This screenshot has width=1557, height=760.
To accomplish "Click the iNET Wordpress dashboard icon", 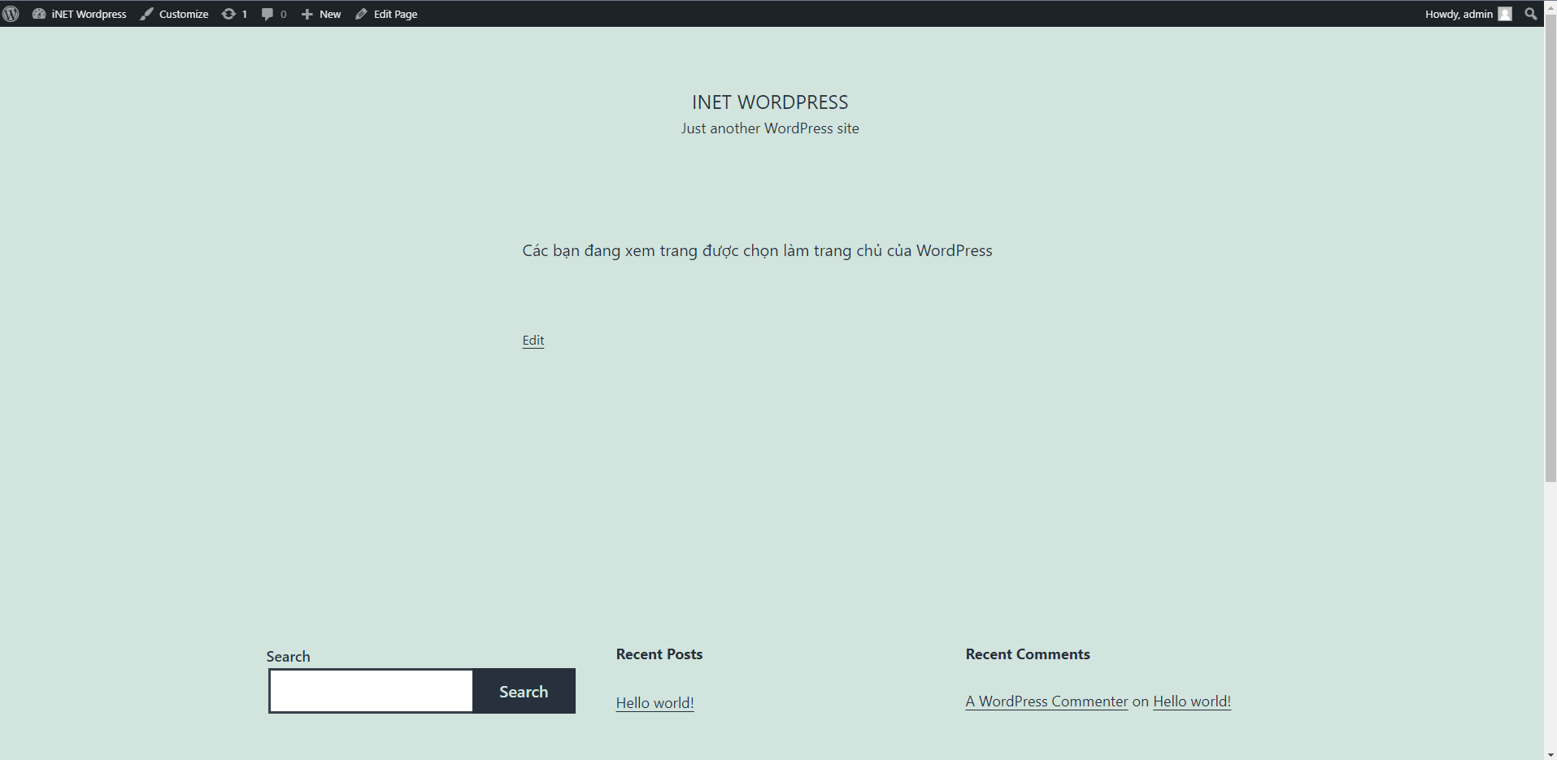I will (x=38, y=14).
